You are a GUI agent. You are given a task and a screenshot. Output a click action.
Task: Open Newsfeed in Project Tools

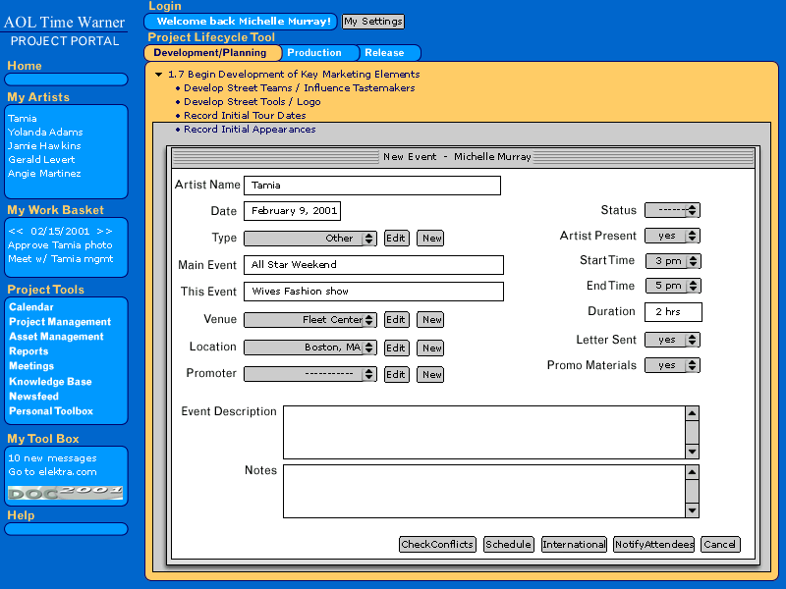tap(34, 397)
